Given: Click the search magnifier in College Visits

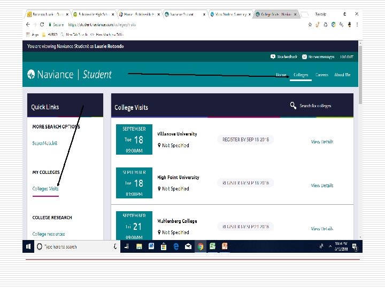Looking at the screenshot, I should 293,106.
